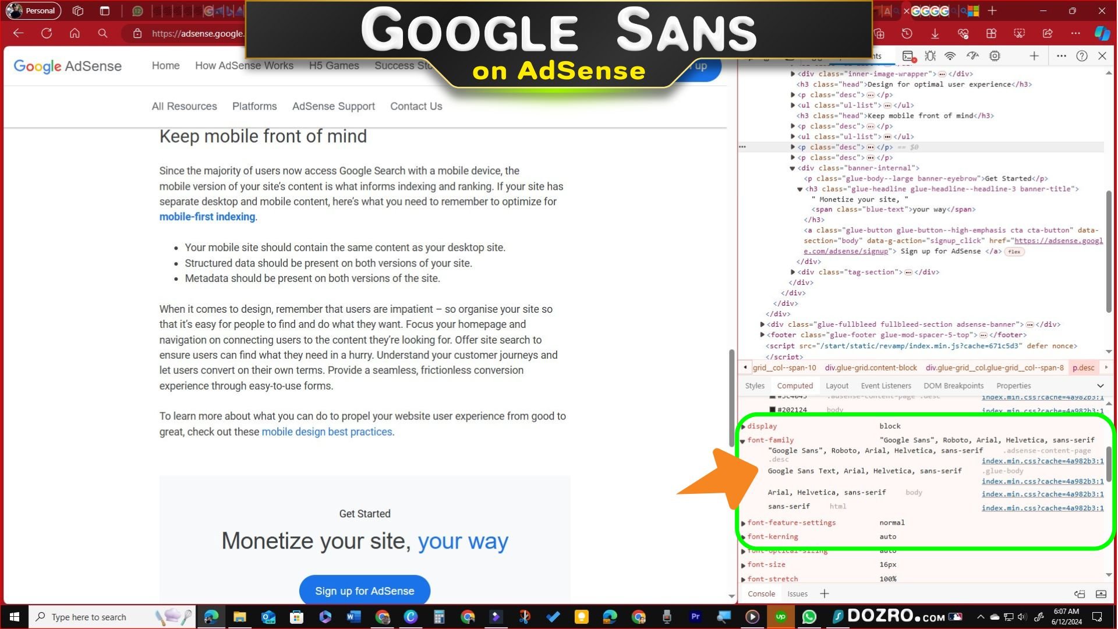Open WhatsApp from taskbar

click(809, 617)
